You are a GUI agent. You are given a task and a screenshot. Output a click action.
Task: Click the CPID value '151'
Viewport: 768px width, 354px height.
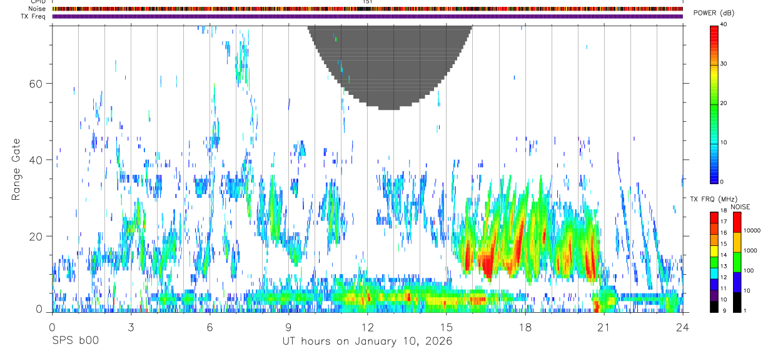coord(368,2)
